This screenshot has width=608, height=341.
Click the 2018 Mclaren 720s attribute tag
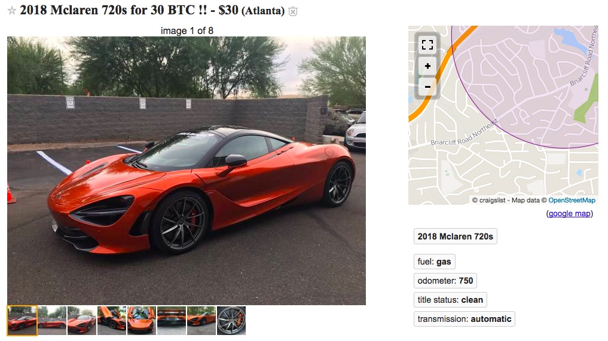tap(455, 236)
